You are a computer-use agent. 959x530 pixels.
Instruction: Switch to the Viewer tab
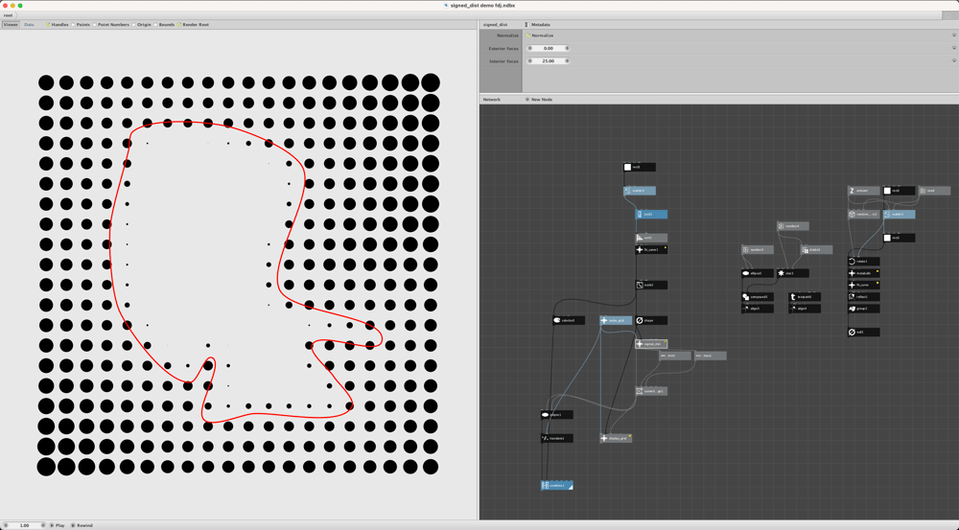pyautogui.click(x=11, y=25)
